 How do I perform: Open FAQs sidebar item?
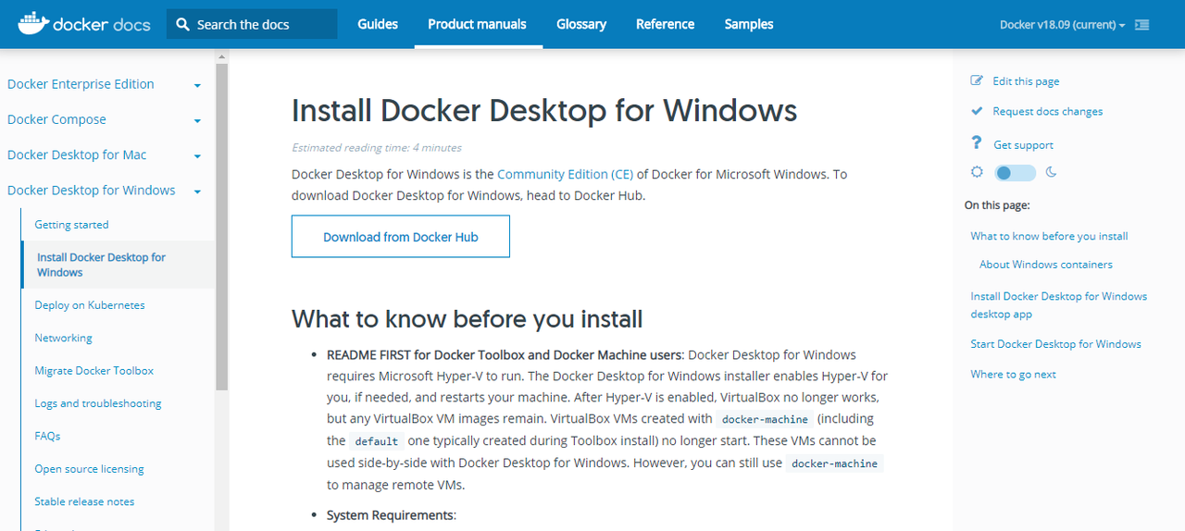[x=47, y=436]
